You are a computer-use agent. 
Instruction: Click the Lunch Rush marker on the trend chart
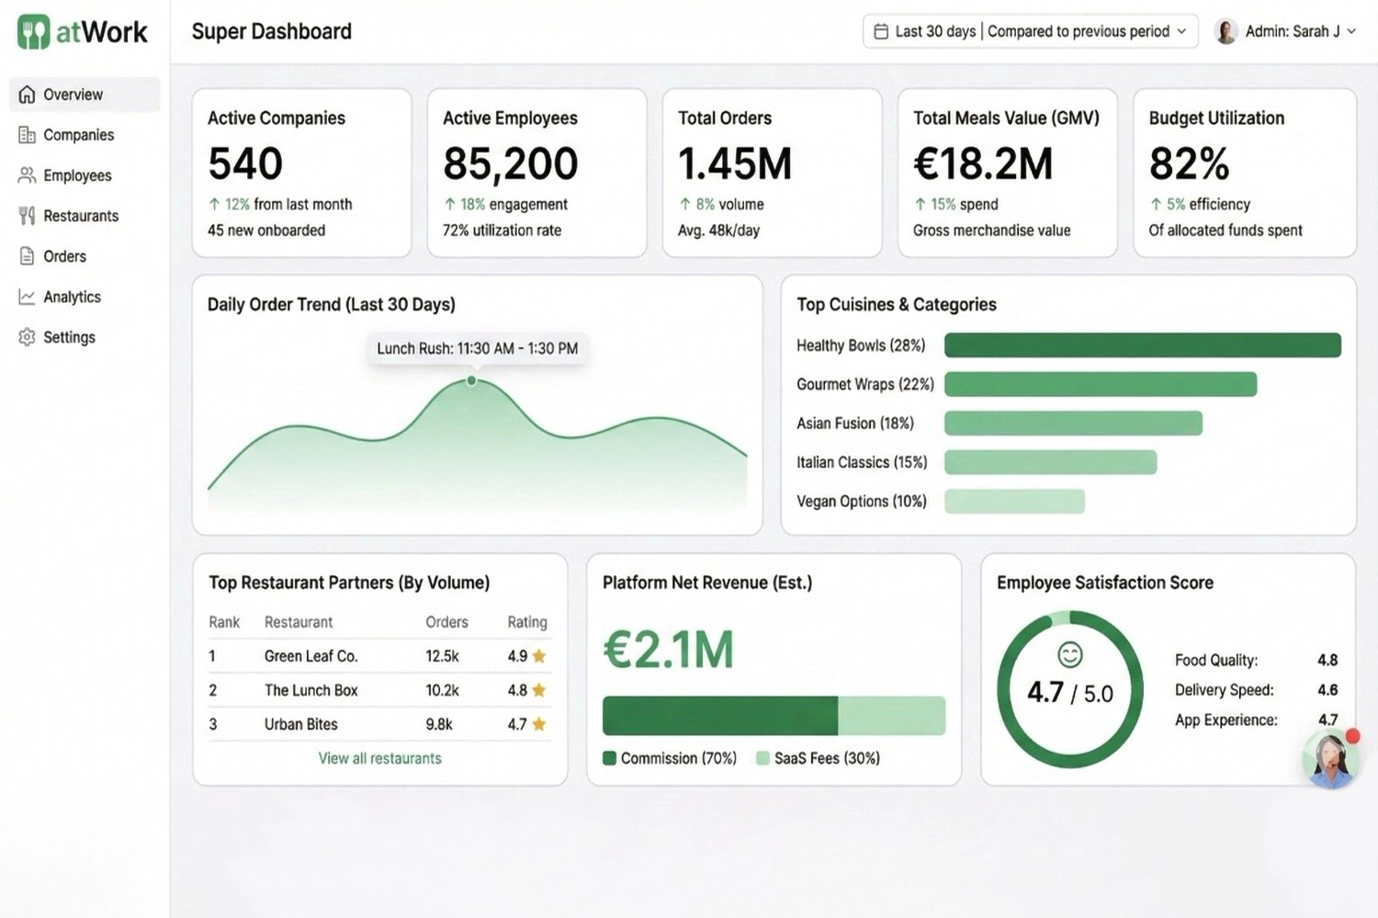[x=471, y=380]
